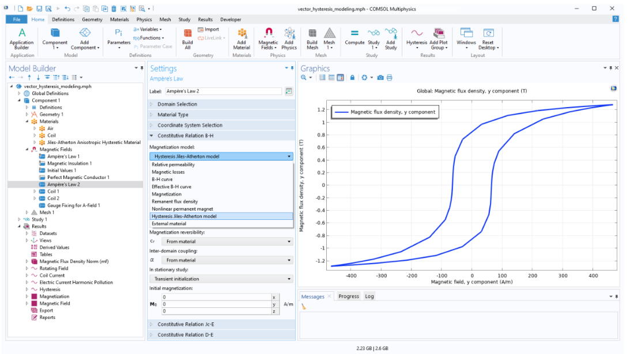The height and width of the screenshot is (354, 630).
Task: Switch to the Progress tab
Action: point(348,296)
